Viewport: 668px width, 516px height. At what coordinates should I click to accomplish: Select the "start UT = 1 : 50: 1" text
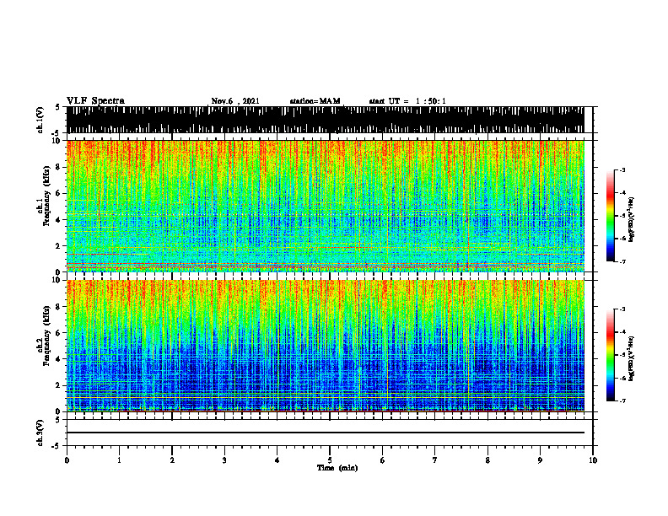tap(407, 101)
